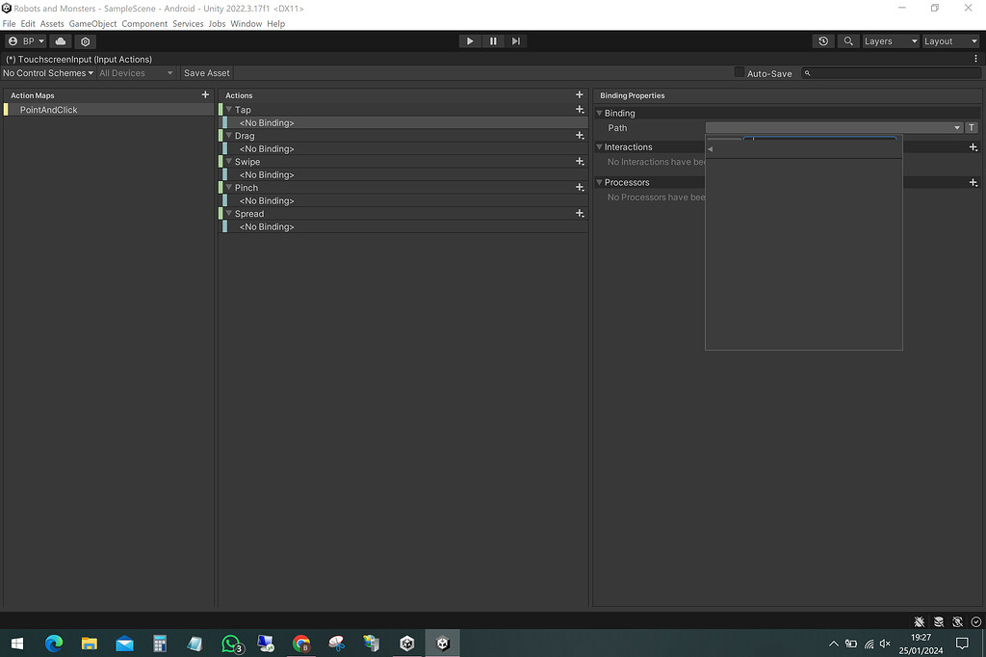This screenshot has width=986, height=657.
Task: Click the Undo History icon near Layers
Action: tap(823, 40)
